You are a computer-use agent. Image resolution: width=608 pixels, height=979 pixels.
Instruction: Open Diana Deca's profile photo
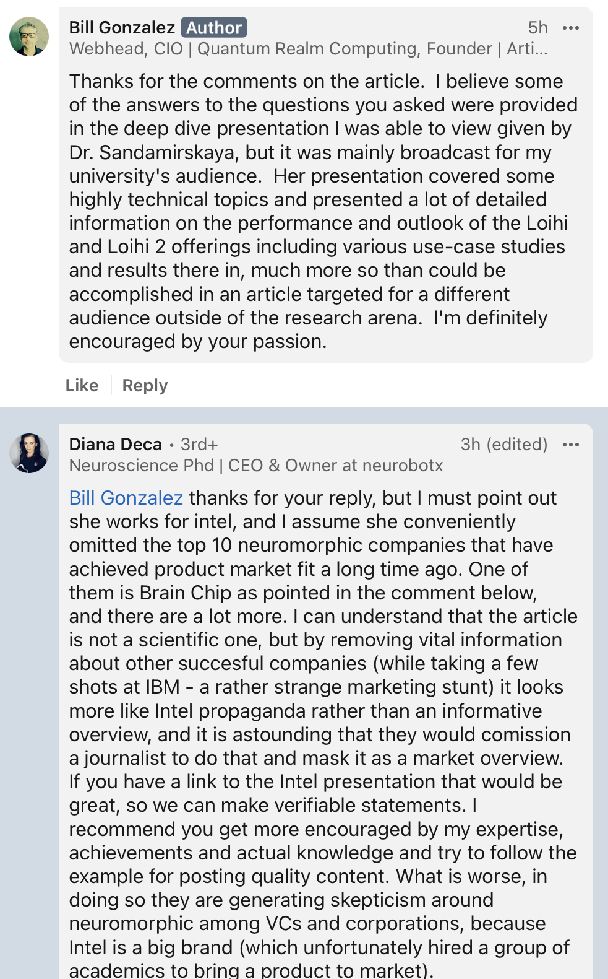29,453
